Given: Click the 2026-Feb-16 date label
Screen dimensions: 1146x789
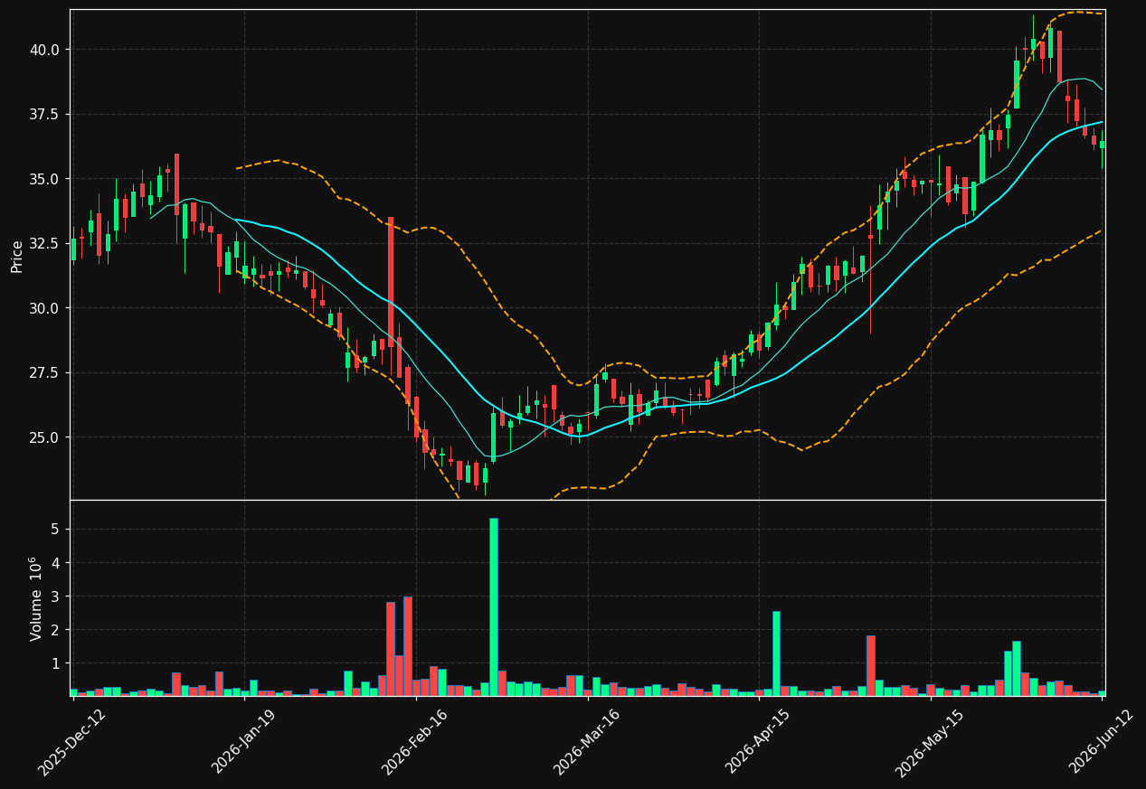Looking at the screenshot, I should click(x=415, y=741).
